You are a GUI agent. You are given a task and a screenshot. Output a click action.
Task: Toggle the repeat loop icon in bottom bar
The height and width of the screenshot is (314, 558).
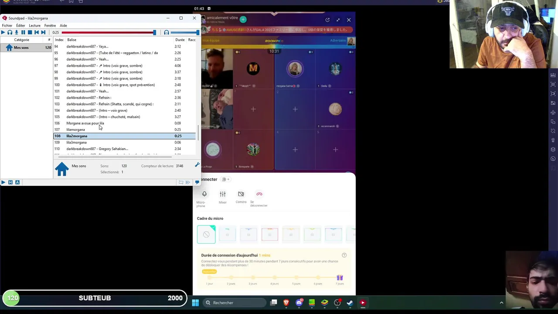[x=181, y=182]
